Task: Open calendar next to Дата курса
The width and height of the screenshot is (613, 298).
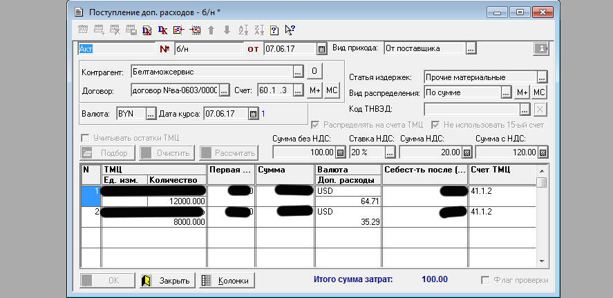Action: 253,114
